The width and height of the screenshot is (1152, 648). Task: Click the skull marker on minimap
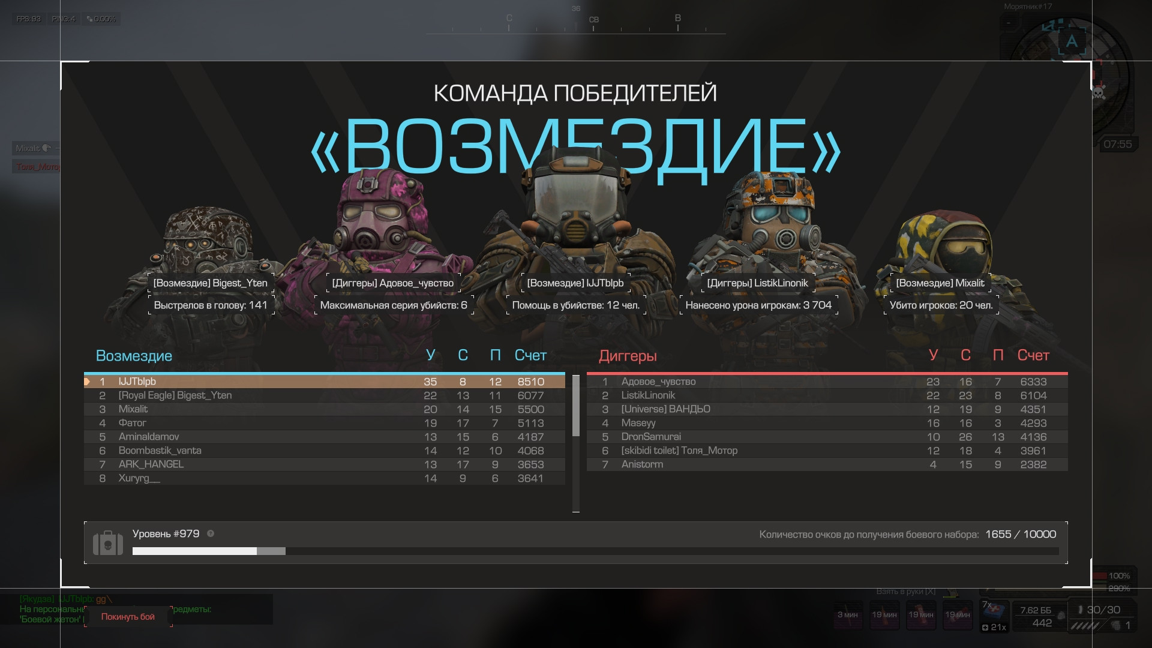pos(1099,92)
